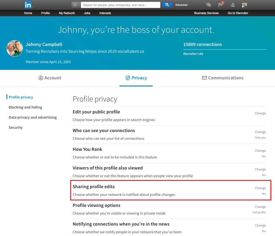
Task: Expand the Profile viewing options heading
Action: (97, 205)
